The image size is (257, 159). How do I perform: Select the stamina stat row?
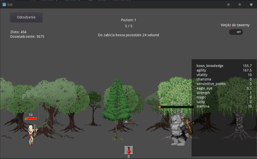pyautogui.click(x=224, y=106)
